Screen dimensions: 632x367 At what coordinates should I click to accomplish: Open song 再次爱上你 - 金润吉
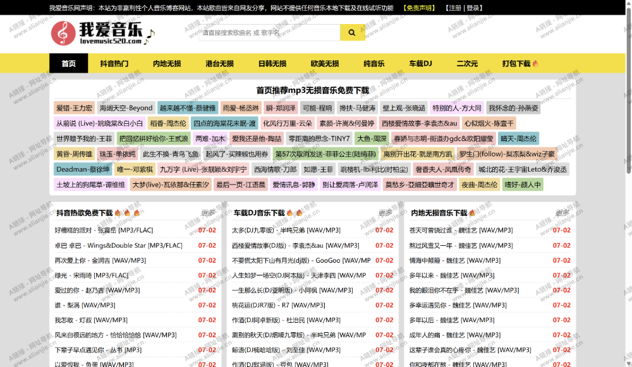tap(100, 260)
